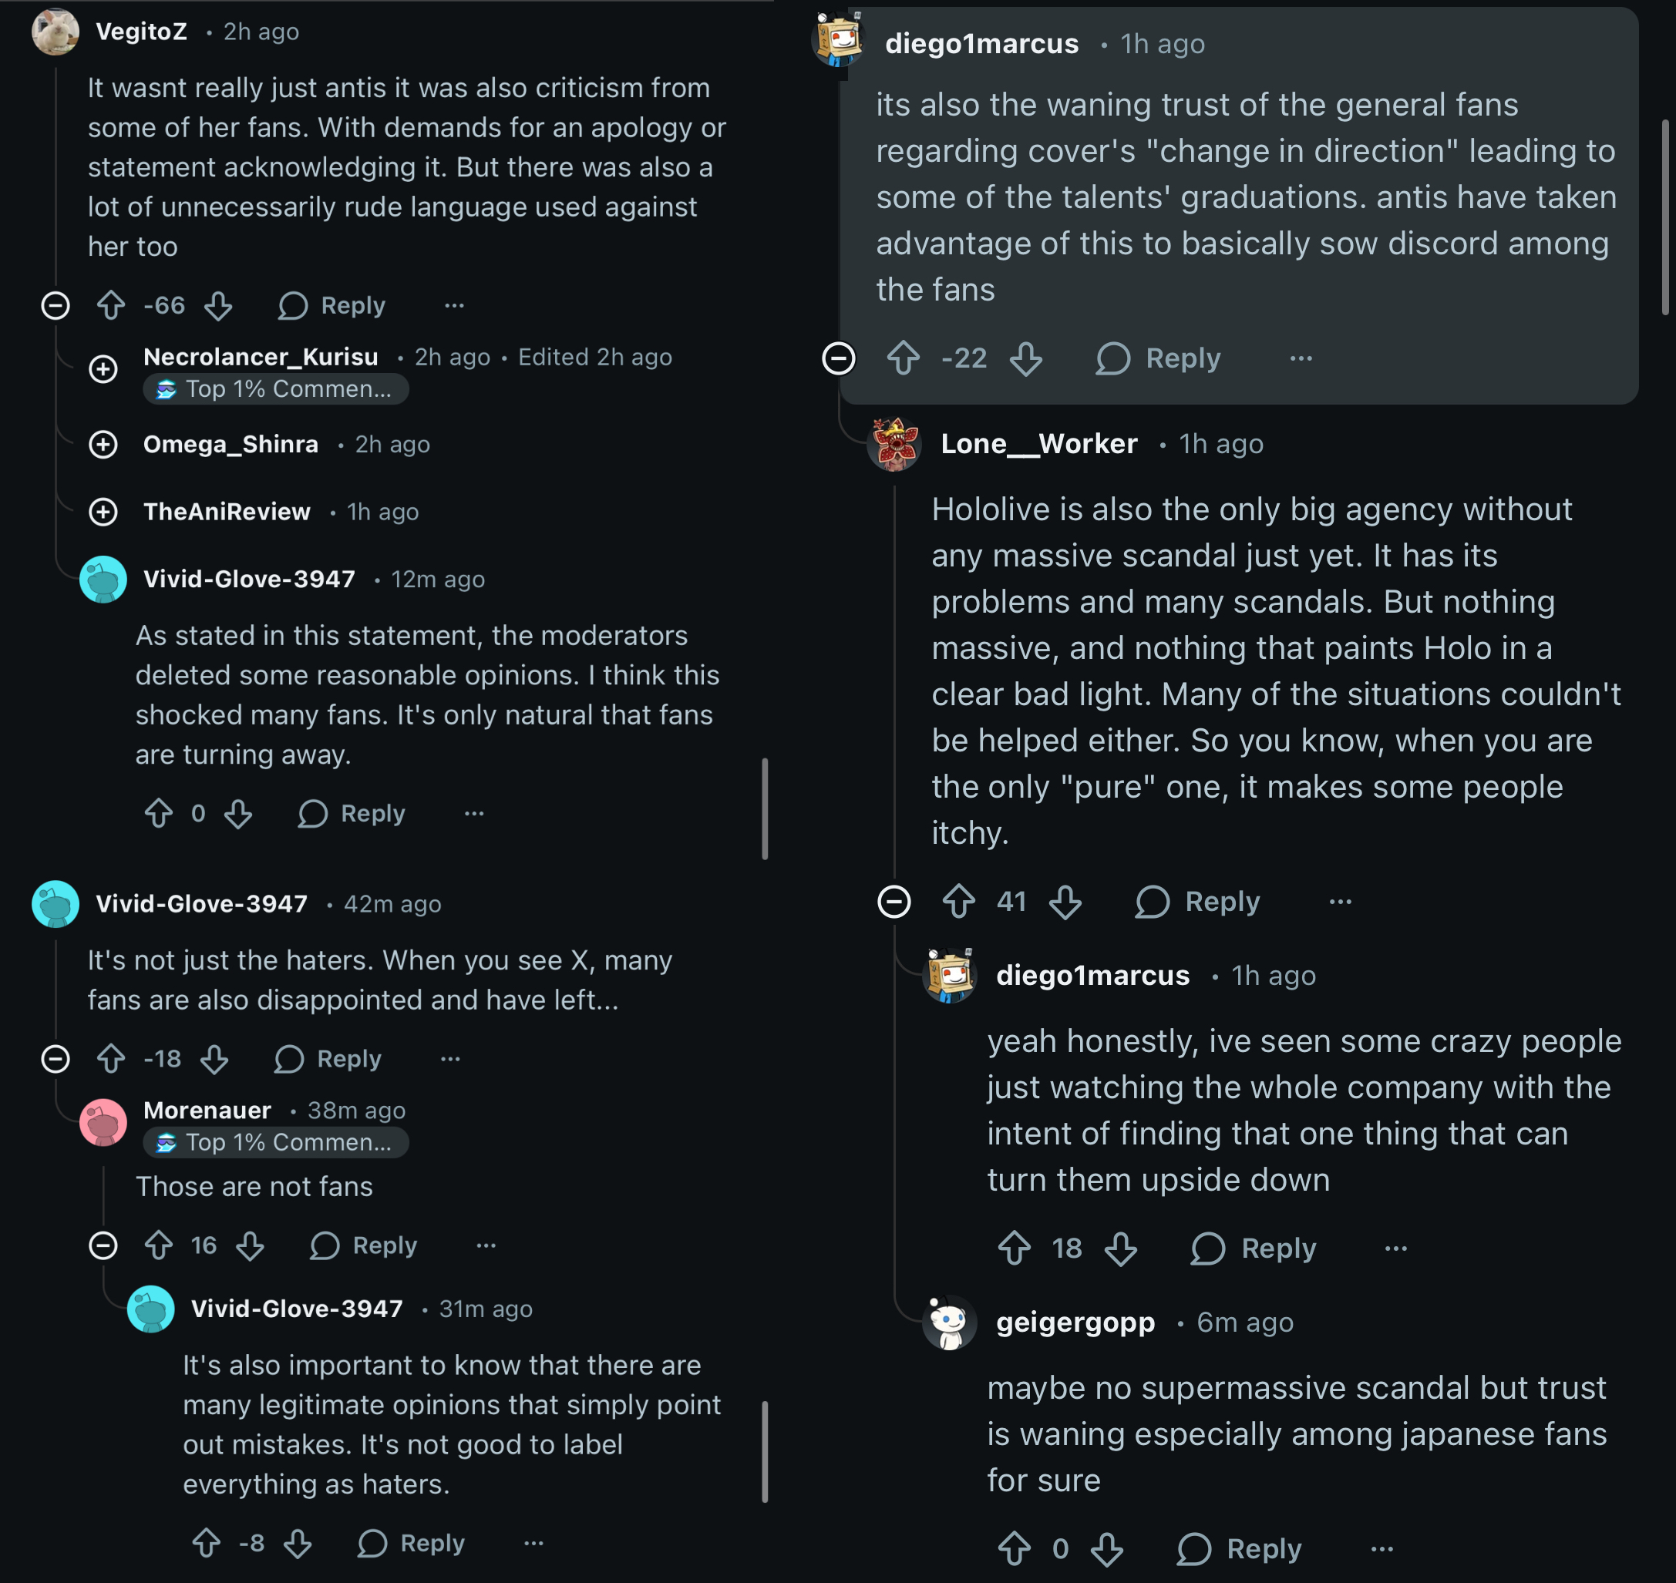1676x1583 pixels.
Task: Reply to Lone__Worker's comment
Action: pyautogui.click(x=1198, y=901)
